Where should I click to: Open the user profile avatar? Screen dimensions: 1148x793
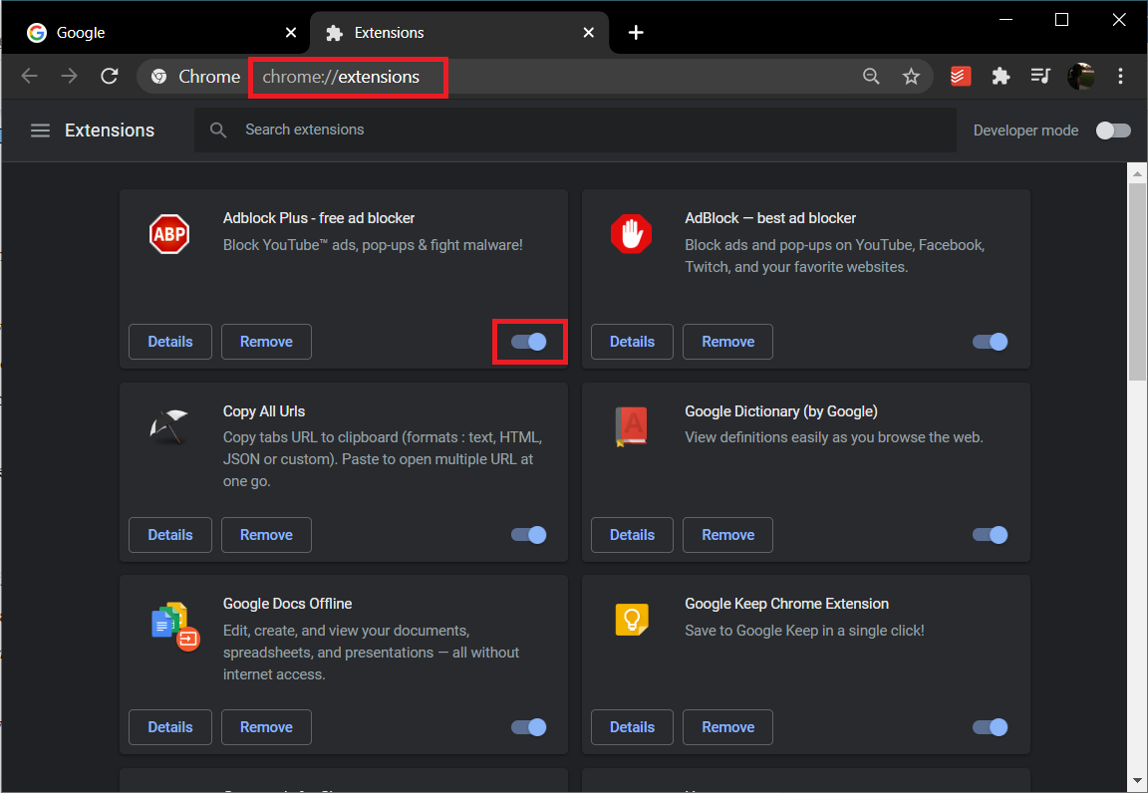pos(1081,77)
